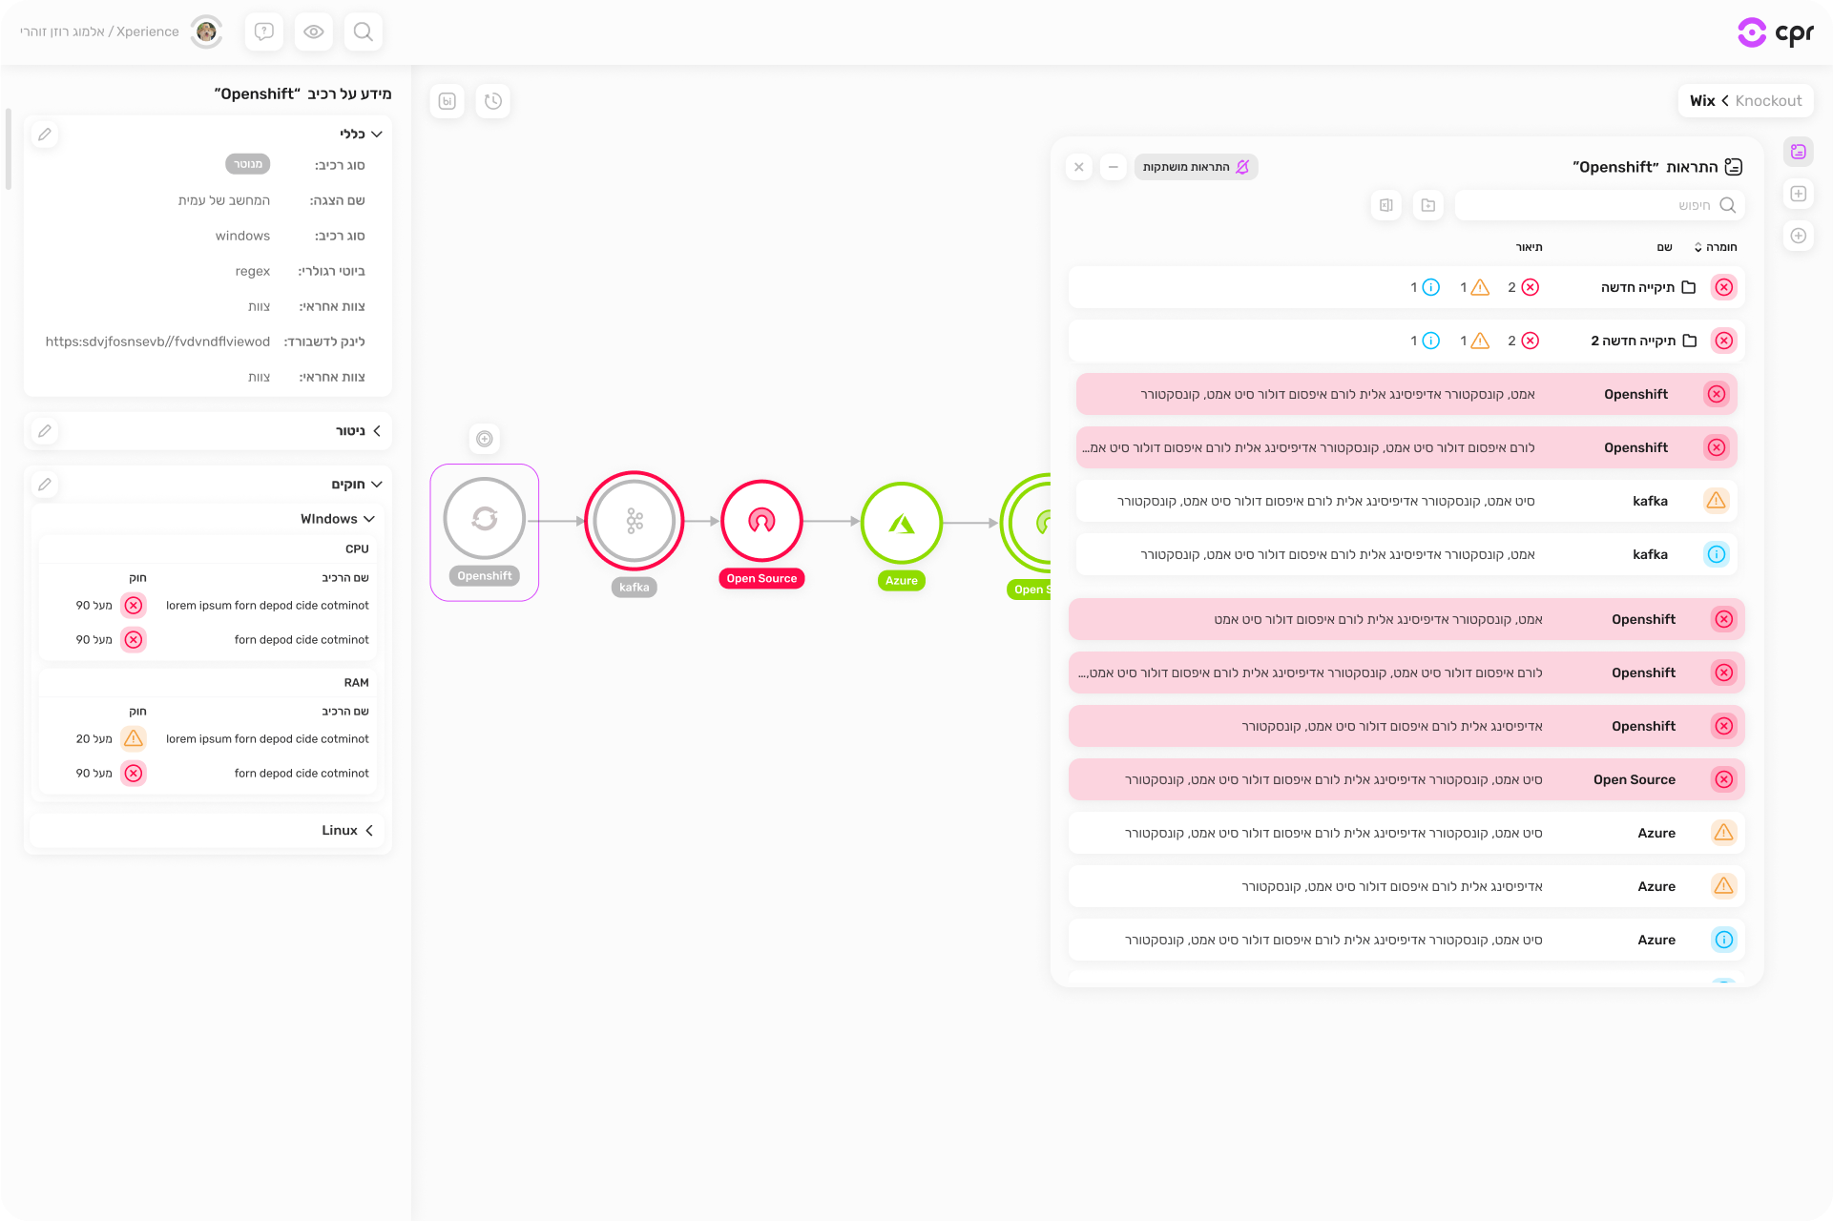Expand the Linux rules section

click(368, 831)
